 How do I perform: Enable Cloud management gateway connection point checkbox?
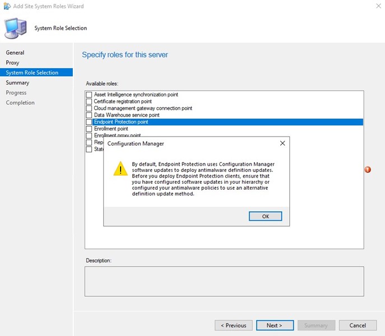coord(89,108)
